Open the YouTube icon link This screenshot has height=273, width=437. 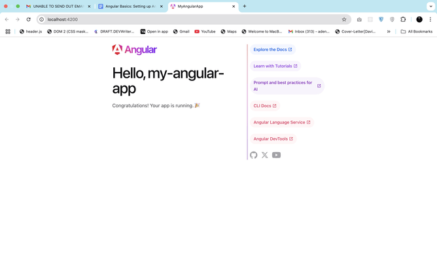276,155
